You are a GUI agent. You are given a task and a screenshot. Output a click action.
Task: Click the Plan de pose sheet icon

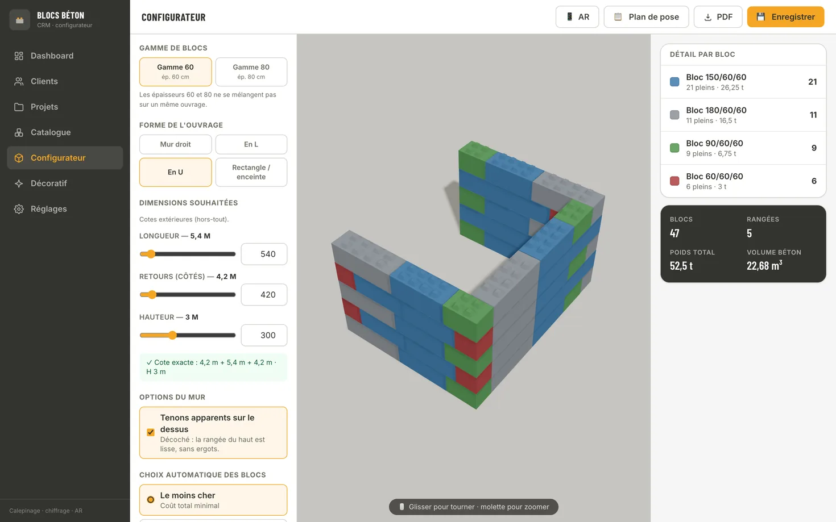618,17
